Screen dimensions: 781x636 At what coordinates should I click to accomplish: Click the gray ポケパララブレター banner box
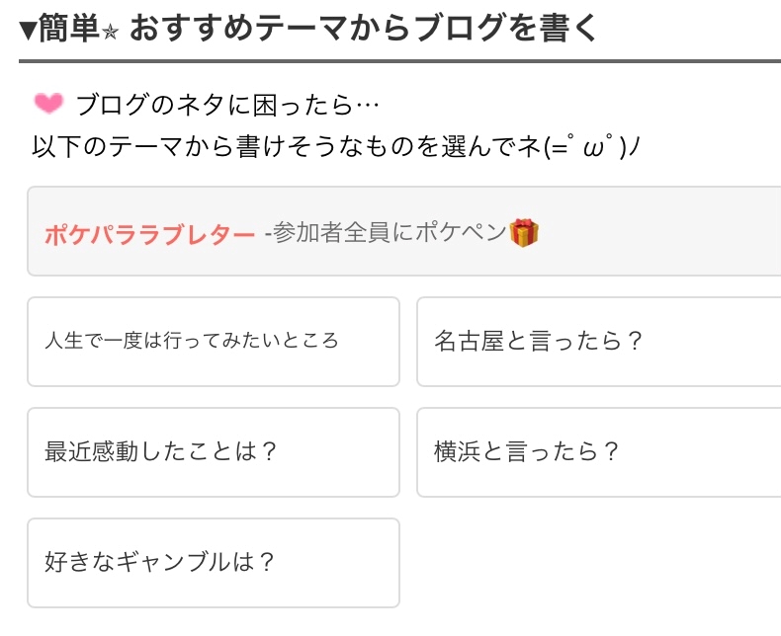point(404,231)
